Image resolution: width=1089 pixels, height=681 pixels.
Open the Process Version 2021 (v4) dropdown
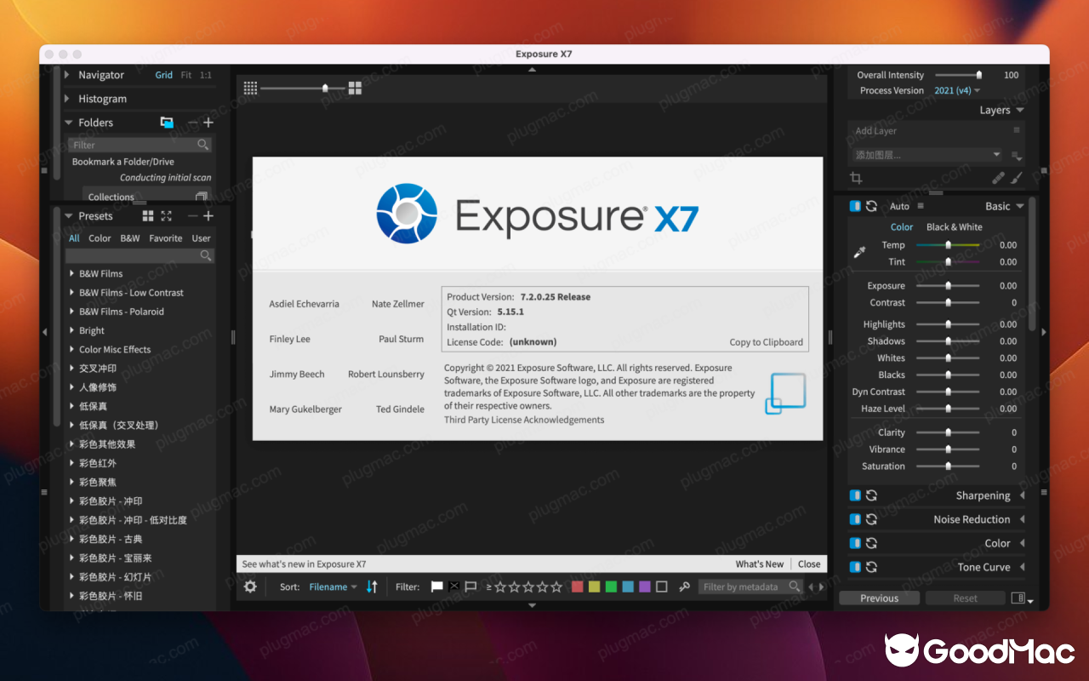956,90
